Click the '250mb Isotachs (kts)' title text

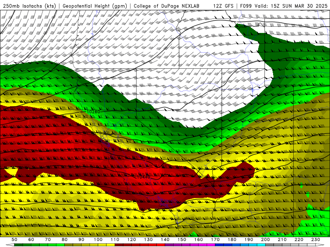pyautogui.click(x=29, y=6)
